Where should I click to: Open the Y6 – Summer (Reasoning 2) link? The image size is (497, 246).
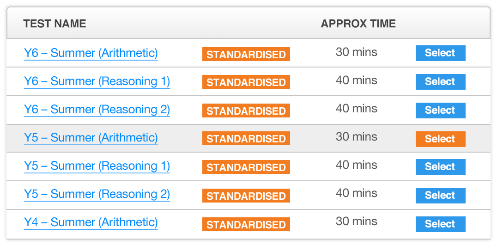tap(97, 110)
